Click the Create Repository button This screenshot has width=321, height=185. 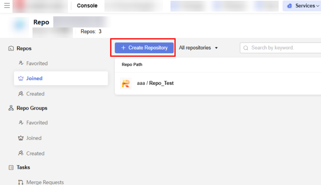[x=144, y=48]
